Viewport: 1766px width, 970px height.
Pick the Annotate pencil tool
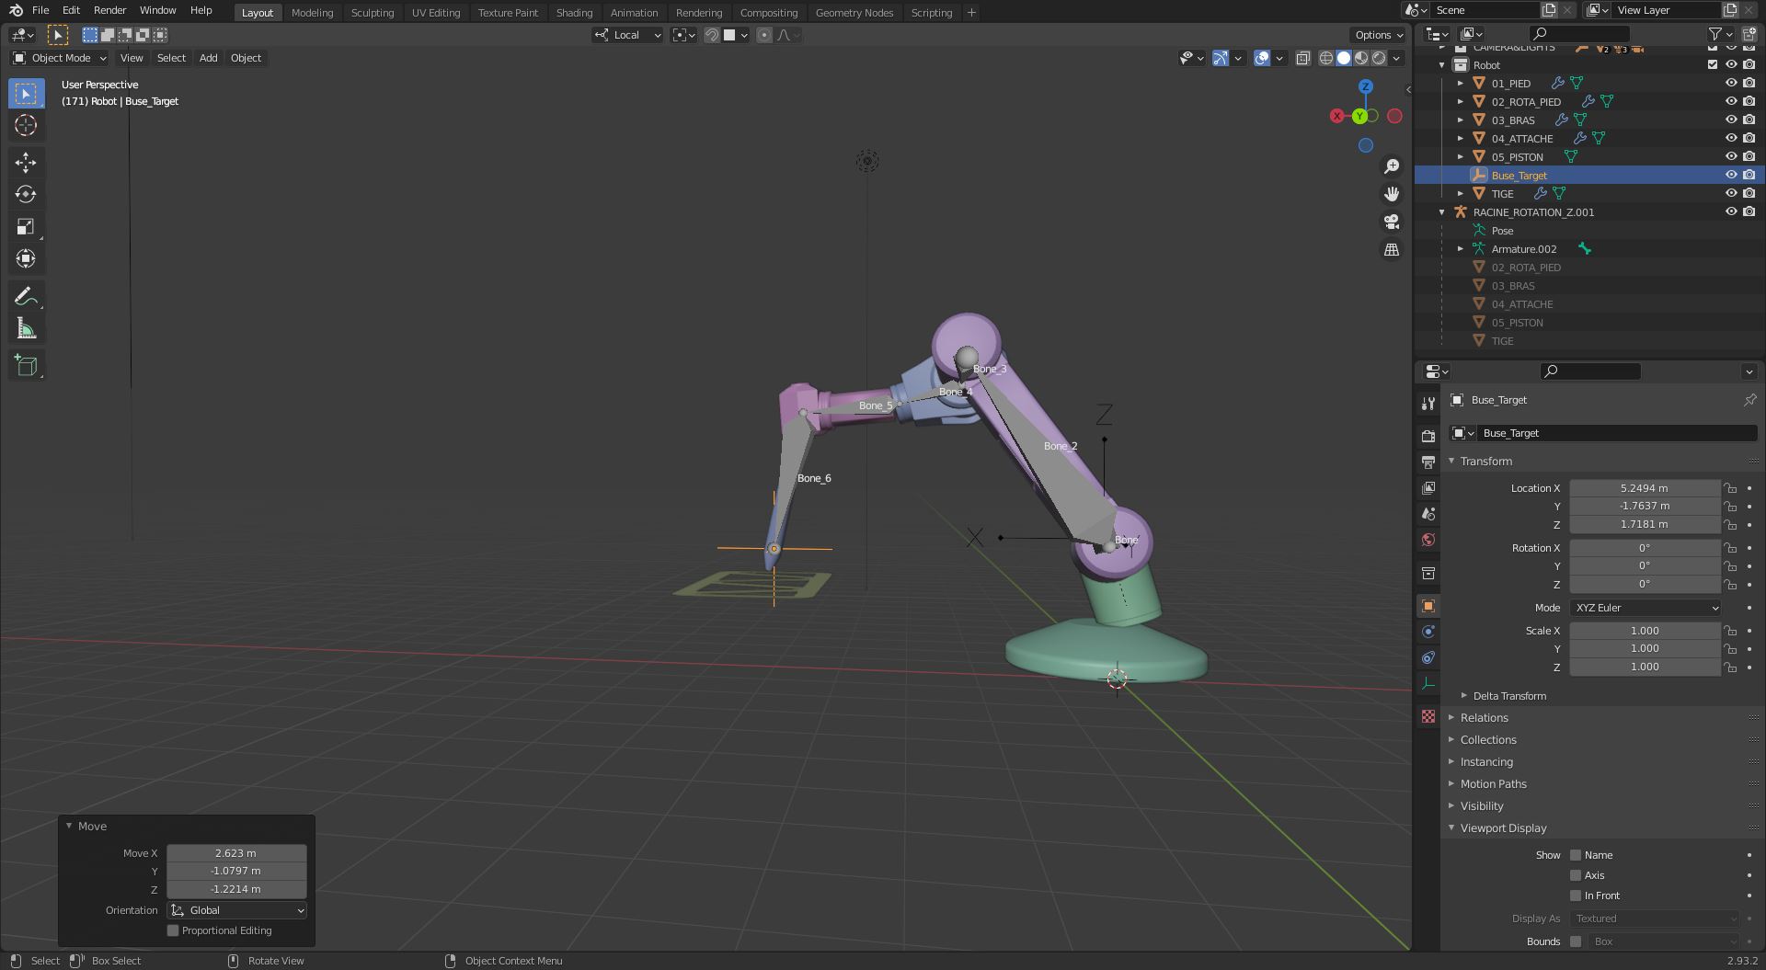pos(26,297)
